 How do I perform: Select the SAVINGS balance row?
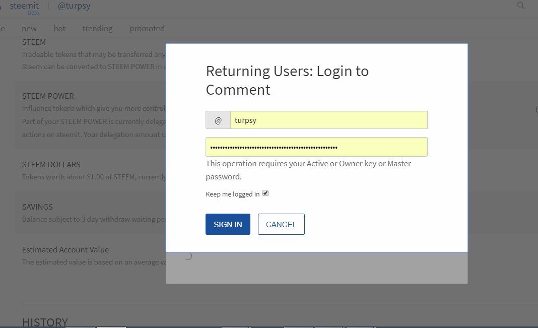[37, 207]
